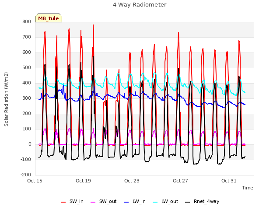This screenshot has width=280, height=210.
Task: Click the -100 y-axis tick label
Action: [x=26, y=159]
